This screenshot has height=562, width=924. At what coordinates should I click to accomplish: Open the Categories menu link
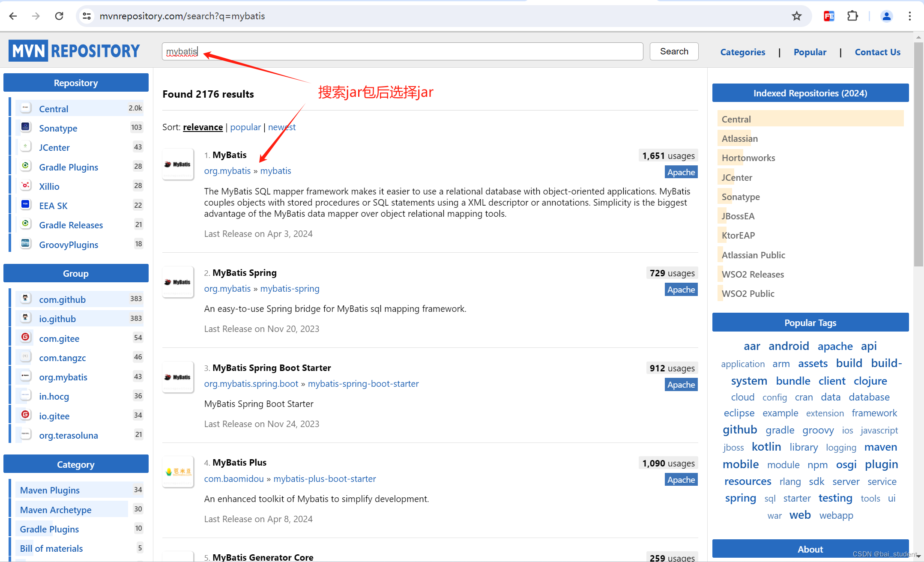742,52
